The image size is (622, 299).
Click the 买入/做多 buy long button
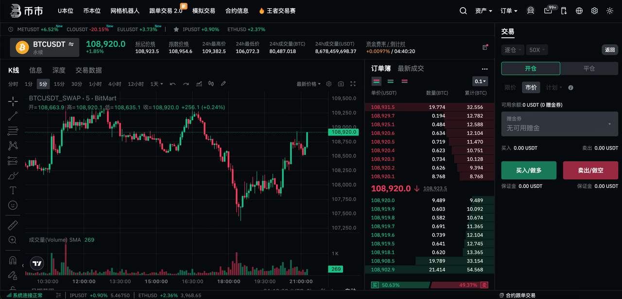coord(529,170)
